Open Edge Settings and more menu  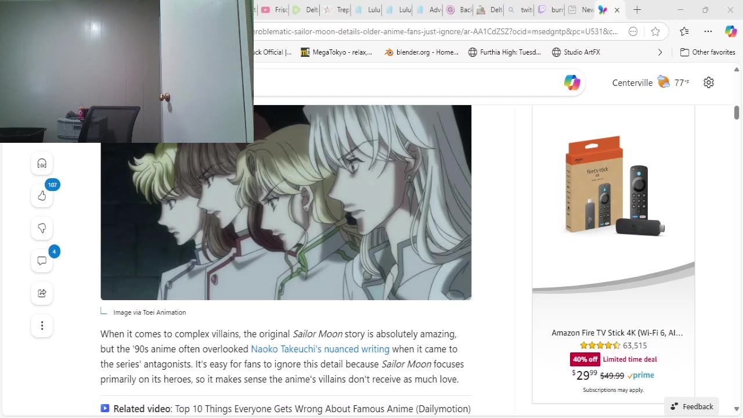point(708,31)
